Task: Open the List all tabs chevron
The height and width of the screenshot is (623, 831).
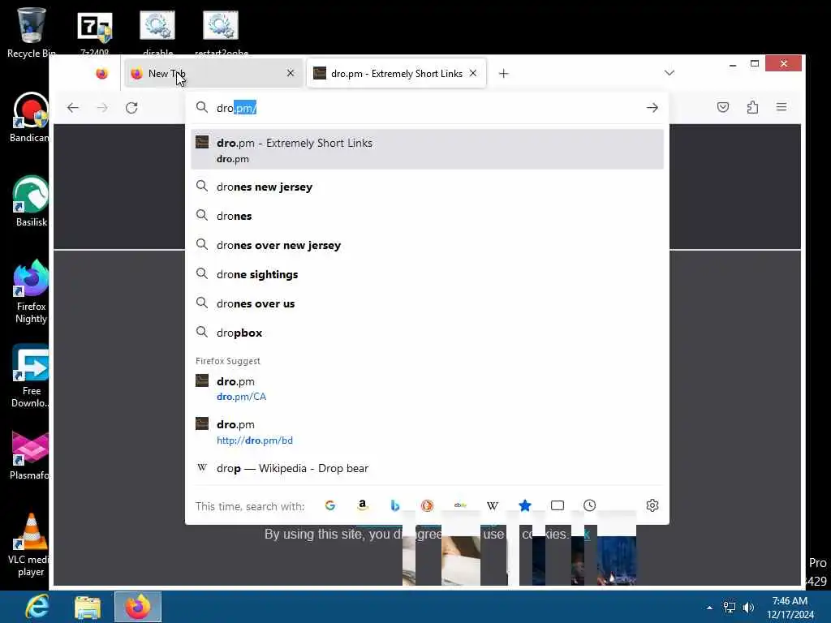Action: click(670, 73)
